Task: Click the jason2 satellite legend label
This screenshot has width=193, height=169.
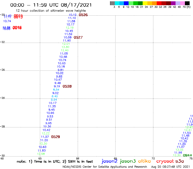Action: pos(110,161)
